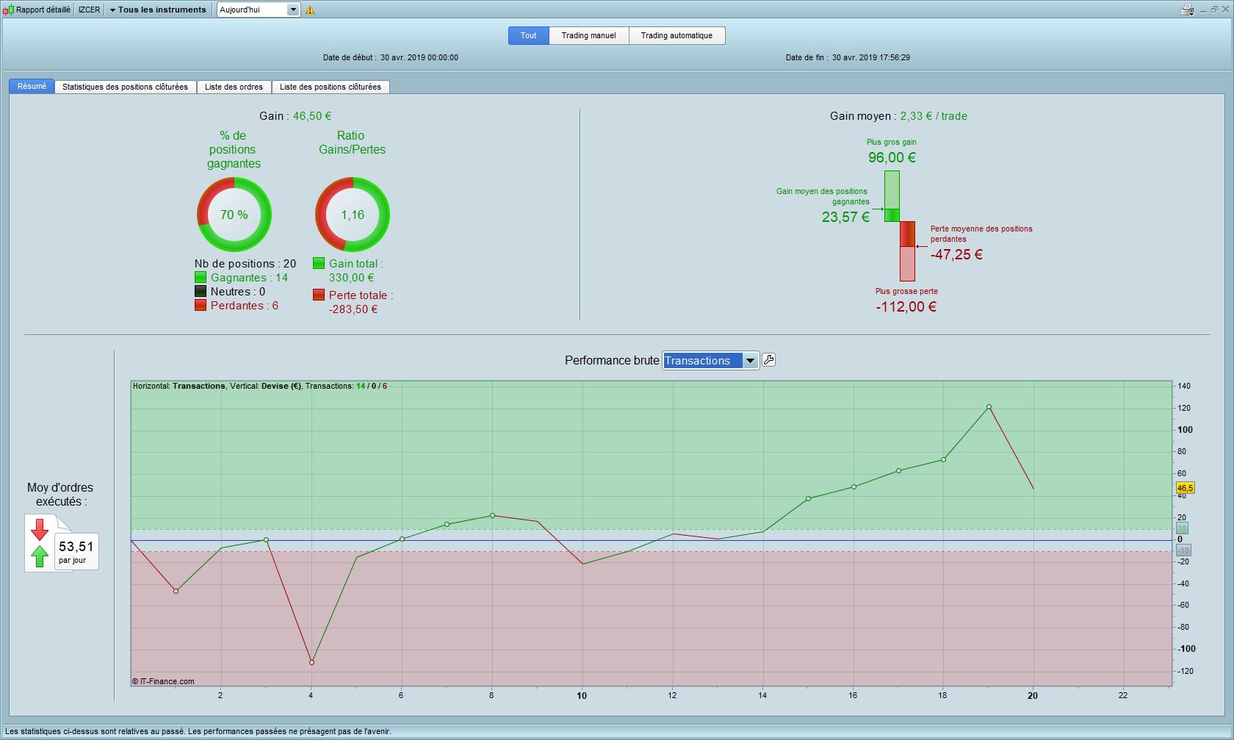Click the data point at transaction 15

[808, 498]
